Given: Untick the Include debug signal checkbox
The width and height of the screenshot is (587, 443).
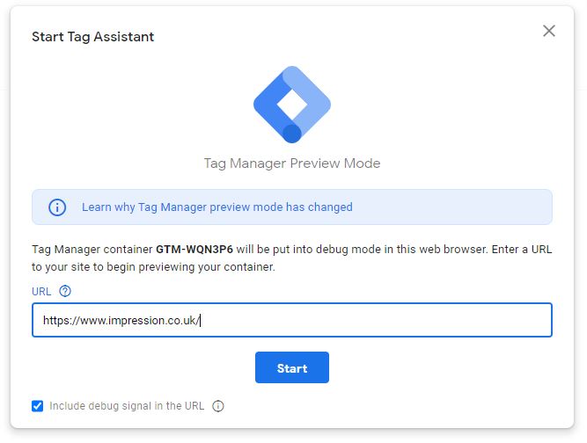Looking at the screenshot, I should point(38,406).
